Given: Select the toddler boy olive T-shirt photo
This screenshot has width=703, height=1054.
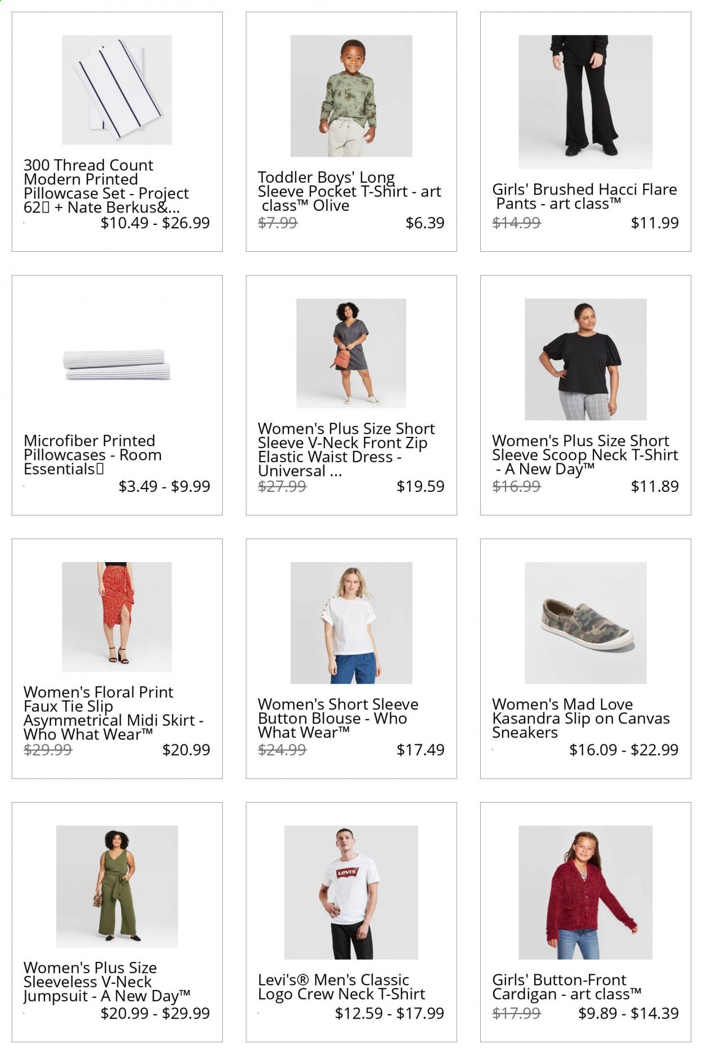Looking at the screenshot, I should coord(351,96).
